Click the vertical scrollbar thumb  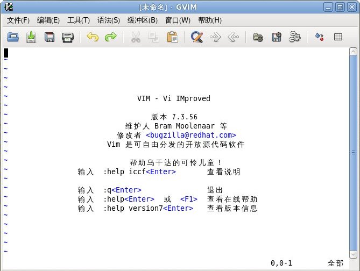tap(353, 153)
